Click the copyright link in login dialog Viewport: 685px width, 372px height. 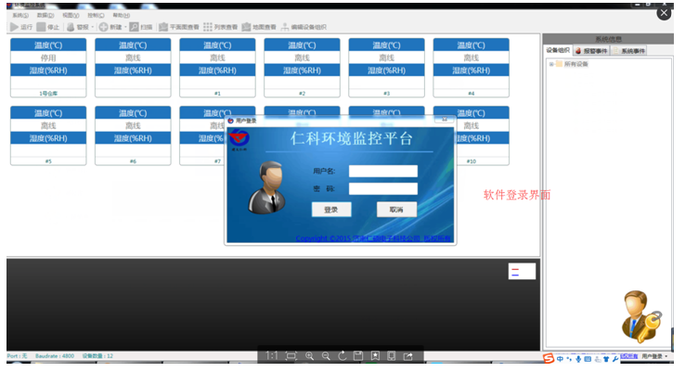click(x=373, y=238)
